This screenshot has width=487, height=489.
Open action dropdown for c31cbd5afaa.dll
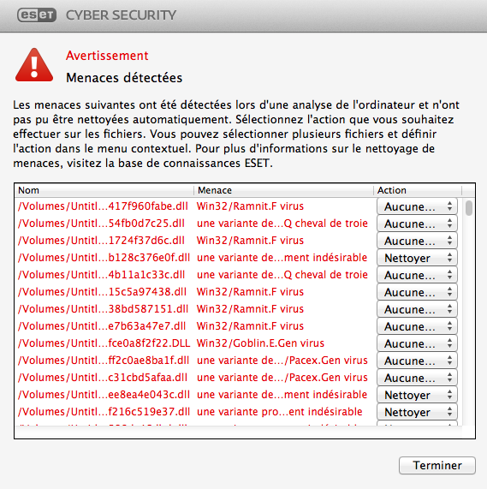click(x=417, y=378)
